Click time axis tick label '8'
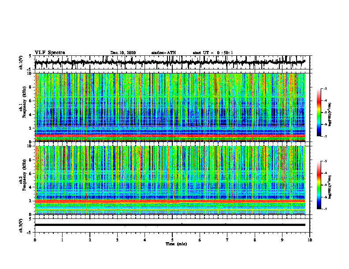The height and width of the screenshot is (269, 349). pos(255,240)
